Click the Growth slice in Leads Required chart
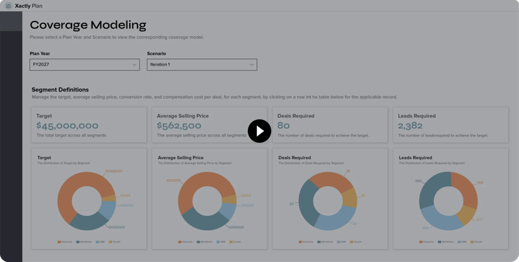The height and width of the screenshot is (262, 519). (x=466, y=214)
